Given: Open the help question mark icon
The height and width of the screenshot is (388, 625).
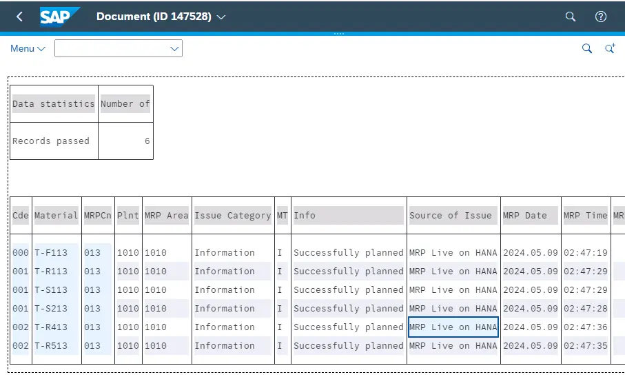Looking at the screenshot, I should [x=600, y=17].
